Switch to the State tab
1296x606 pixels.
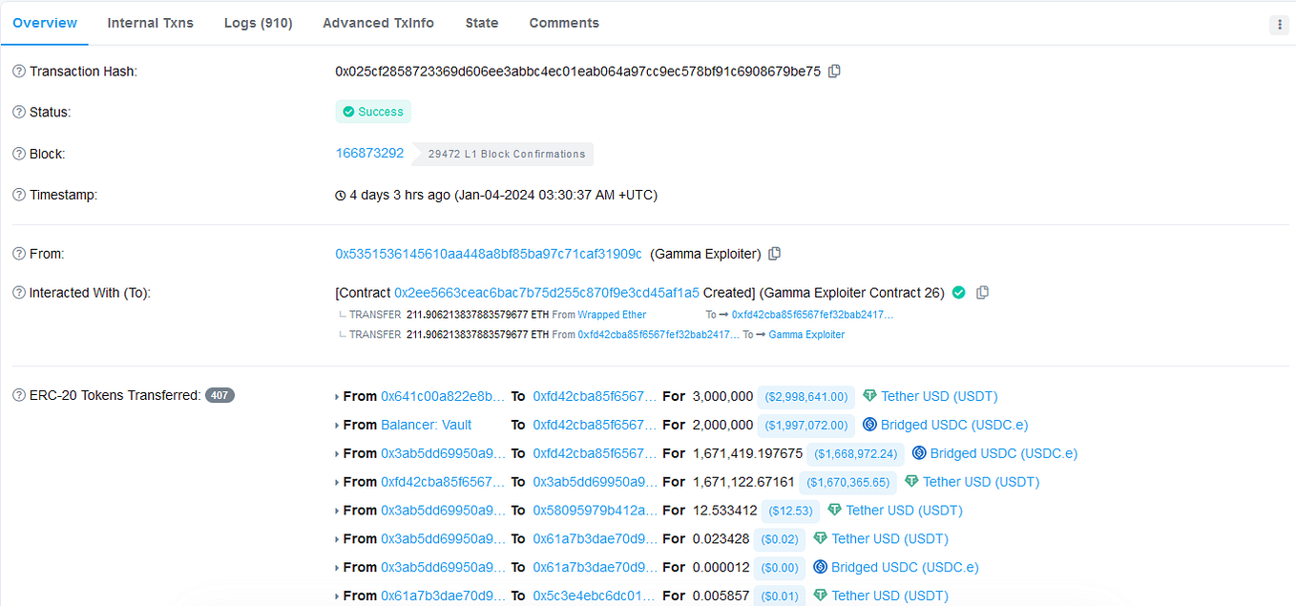click(482, 22)
